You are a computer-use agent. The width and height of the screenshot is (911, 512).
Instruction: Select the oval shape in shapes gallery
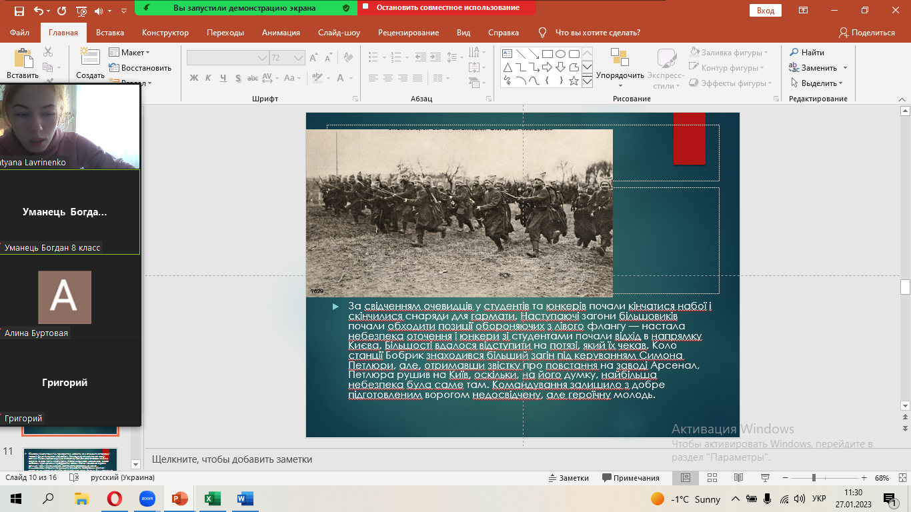pyautogui.click(x=560, y=54)
